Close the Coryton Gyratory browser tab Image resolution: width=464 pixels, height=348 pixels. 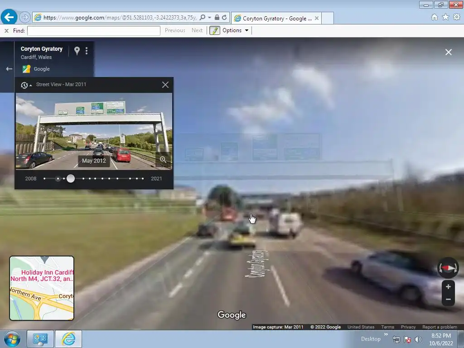click(x=317, y=18)
